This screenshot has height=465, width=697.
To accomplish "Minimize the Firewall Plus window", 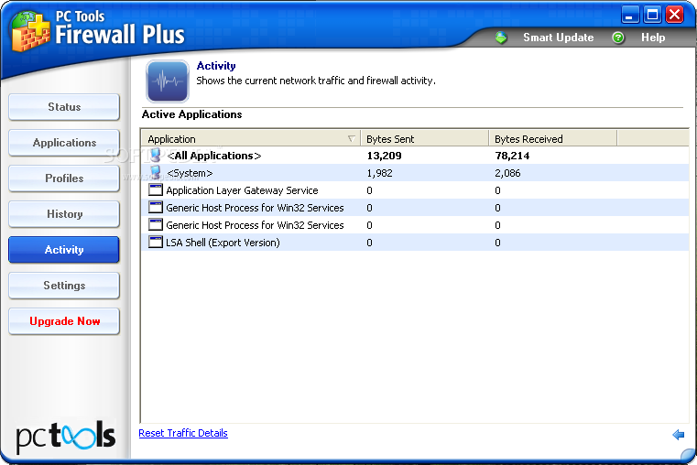I will coord(629,15).
